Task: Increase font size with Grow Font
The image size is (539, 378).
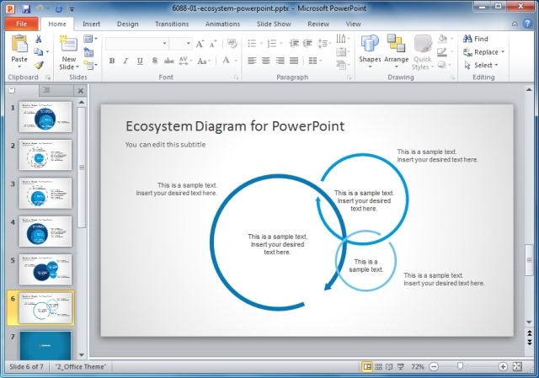Action: coord(200,44)
